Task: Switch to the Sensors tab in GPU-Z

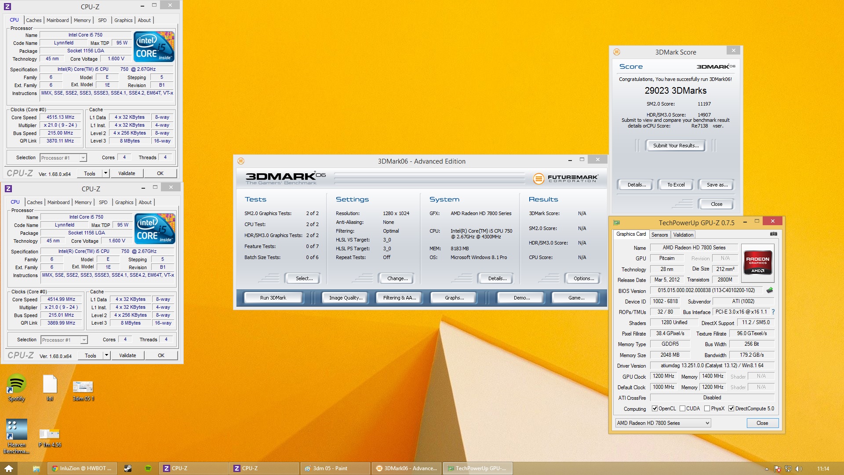Action: coord(659,235)
